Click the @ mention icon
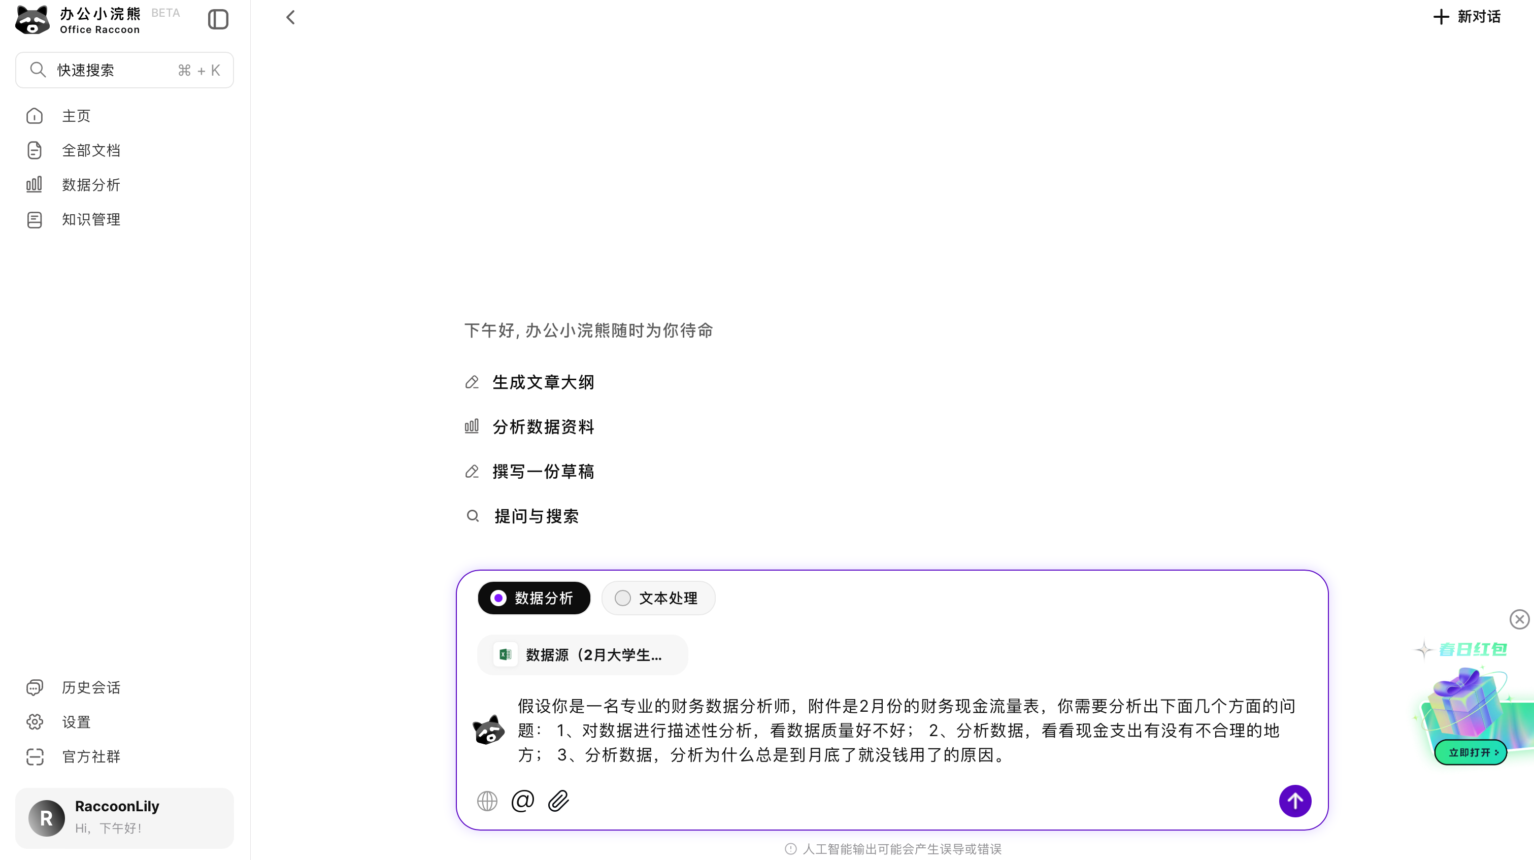 point(522,801)
